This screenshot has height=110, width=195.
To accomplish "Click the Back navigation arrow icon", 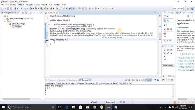I will [x=104, y=9].
